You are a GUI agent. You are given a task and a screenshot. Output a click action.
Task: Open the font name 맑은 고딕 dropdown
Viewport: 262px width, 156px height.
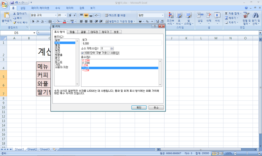coord(56,15)
